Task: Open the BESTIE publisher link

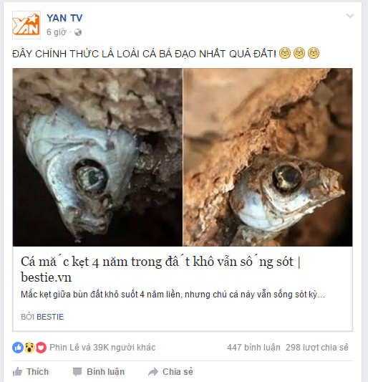Action: click(x=50, y=317)
